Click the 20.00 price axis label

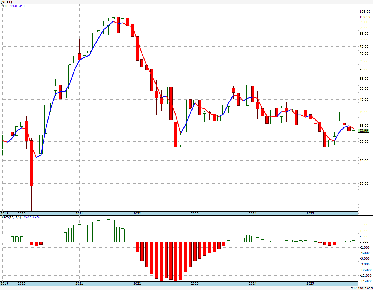tap(364, 184)
